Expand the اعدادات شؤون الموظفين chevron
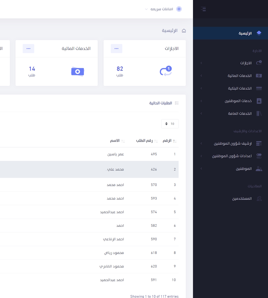268x298 pixels. point(201,156)
